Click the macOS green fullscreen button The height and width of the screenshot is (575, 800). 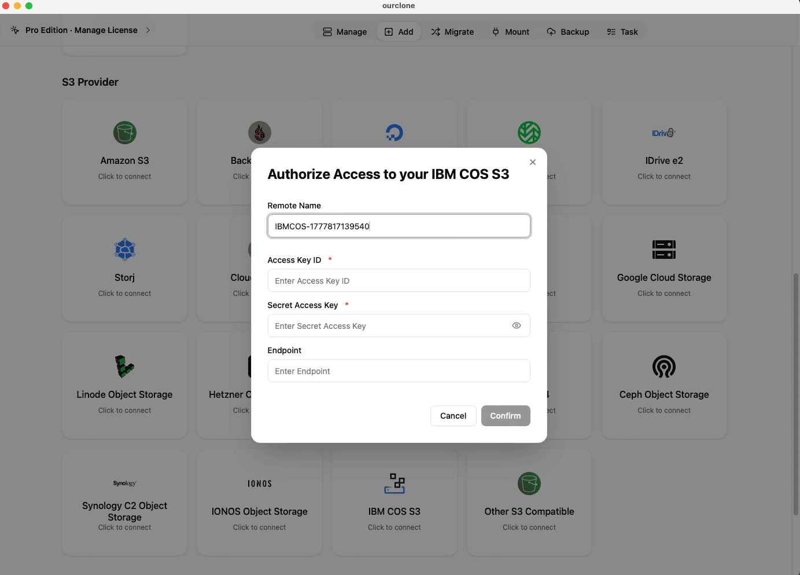click(29, 6)
